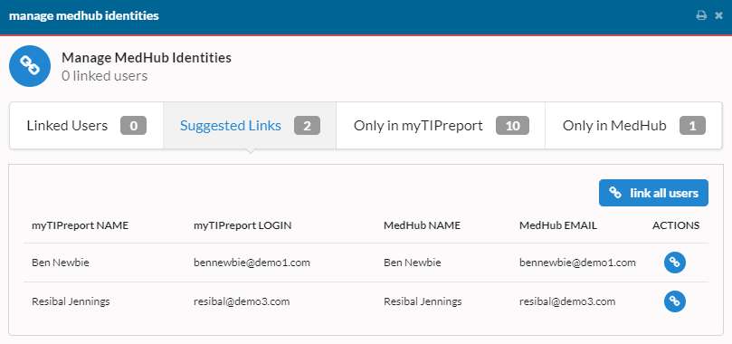
Task: Click the myTIPreport LOGIN column header
Action: [242, 226]
